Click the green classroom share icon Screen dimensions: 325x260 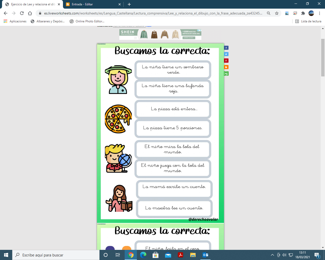point(226,74)
